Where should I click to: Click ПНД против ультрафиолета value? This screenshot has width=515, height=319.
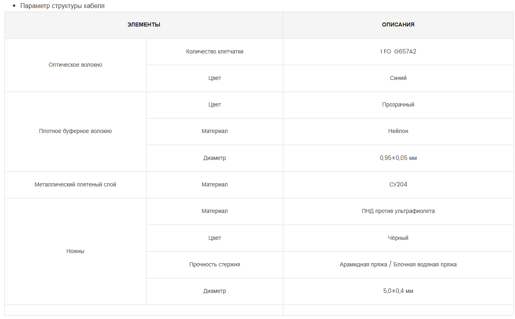click(398, 211)
